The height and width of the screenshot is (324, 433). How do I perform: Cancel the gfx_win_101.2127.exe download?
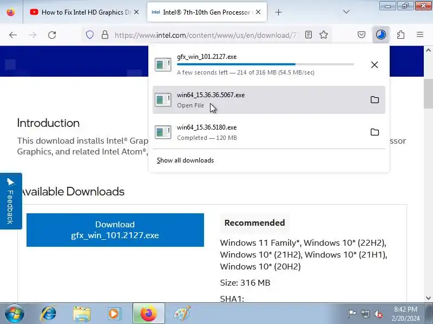[375, 65]
